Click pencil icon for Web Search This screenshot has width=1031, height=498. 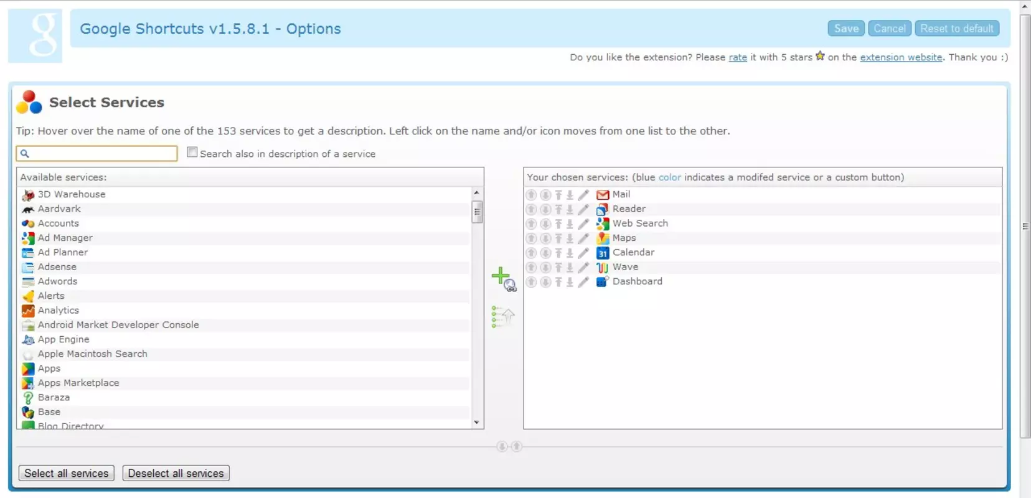coord(583,223)
